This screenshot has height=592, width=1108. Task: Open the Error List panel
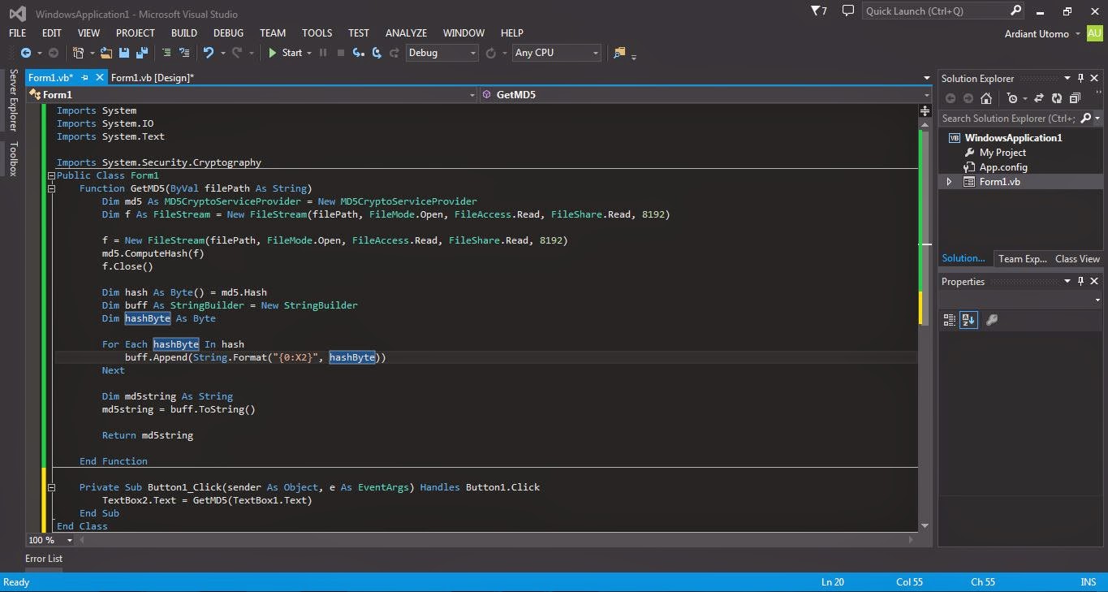coord(44,558)
